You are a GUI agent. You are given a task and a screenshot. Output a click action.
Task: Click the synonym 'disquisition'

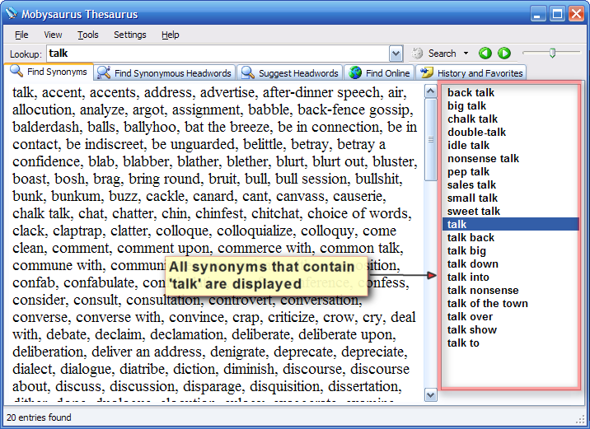[284, 386]
